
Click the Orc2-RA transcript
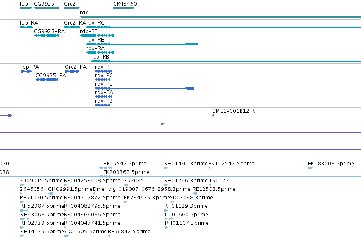point(72,27)
